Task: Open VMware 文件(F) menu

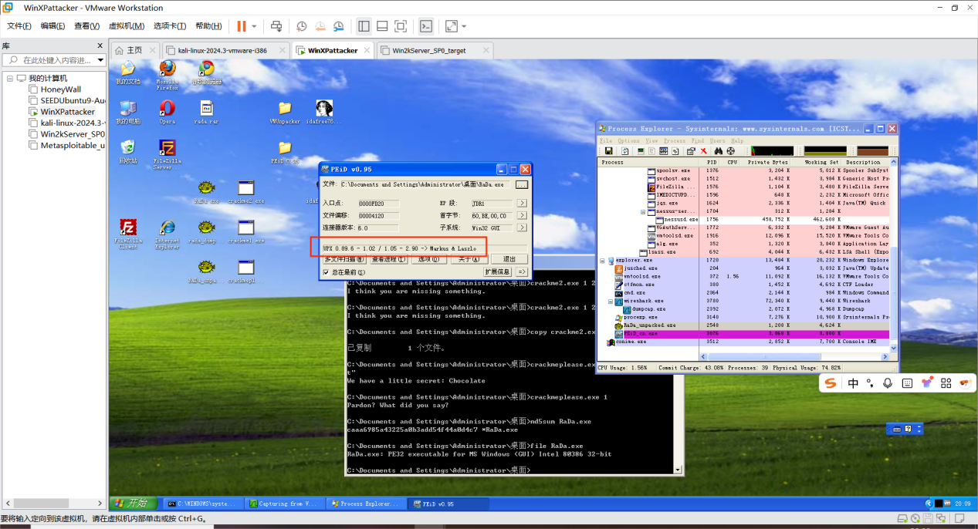Action: pos(19,26)
